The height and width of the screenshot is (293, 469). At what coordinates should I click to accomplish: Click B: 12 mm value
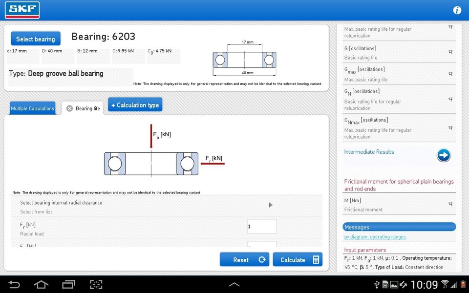[x=87, y=51]
